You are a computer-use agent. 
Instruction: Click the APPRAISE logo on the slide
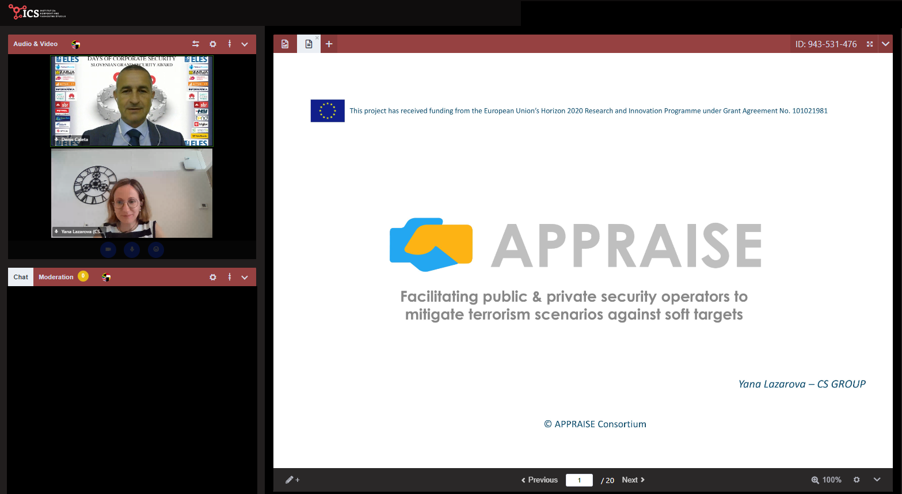576,245
